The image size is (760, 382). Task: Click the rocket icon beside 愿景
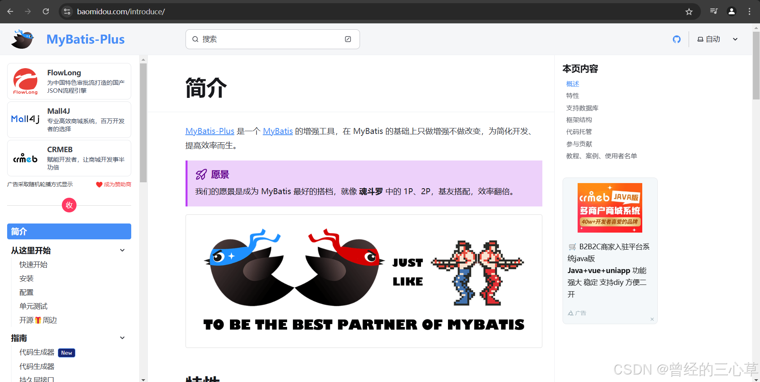click(x=201, y=174)
